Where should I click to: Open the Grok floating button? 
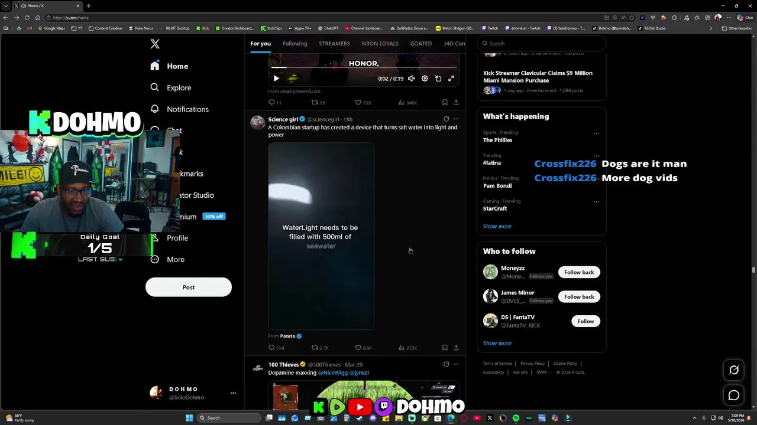tap(734, 370)
